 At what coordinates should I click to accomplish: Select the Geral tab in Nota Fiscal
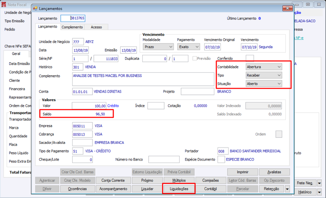click(x=16, y=54)
